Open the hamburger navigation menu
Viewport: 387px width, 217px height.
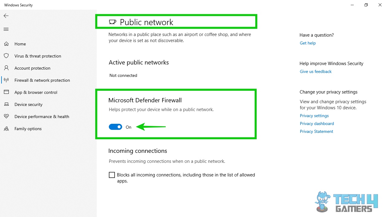tap(6, 29)
